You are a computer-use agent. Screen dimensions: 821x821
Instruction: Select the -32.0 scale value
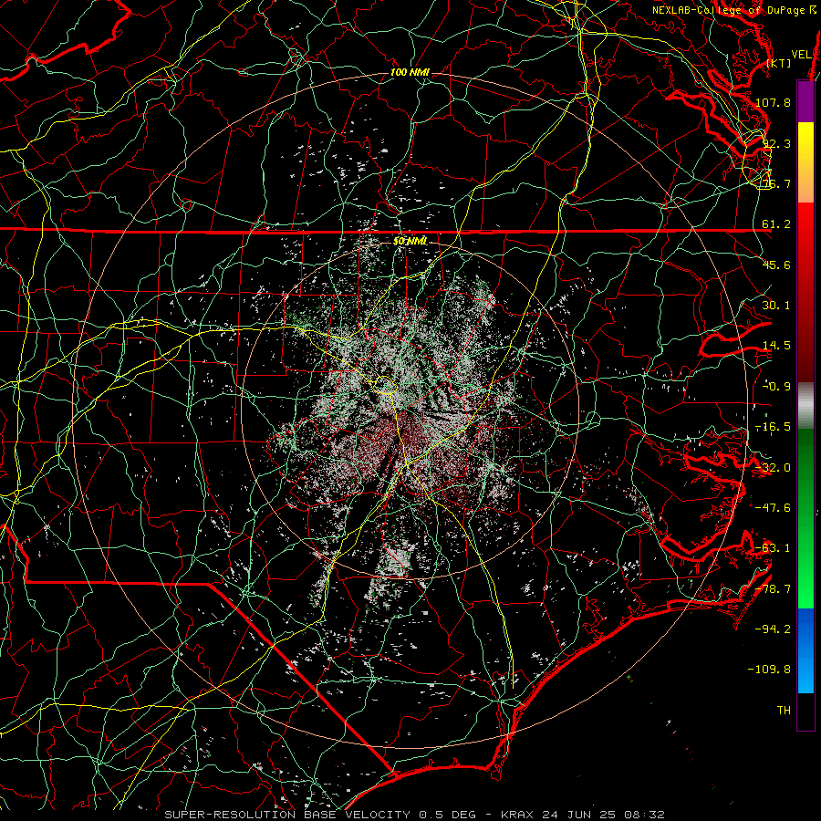tap(773, 468)
